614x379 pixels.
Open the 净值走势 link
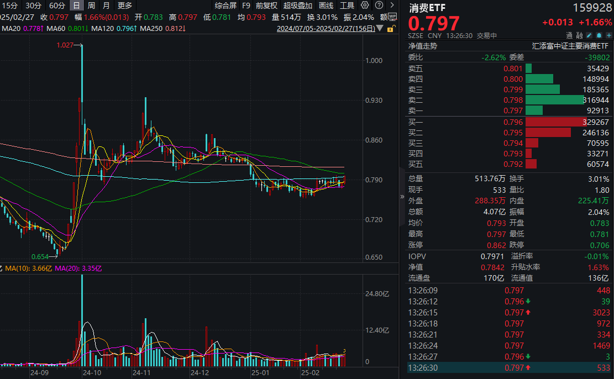pos(422,46)
